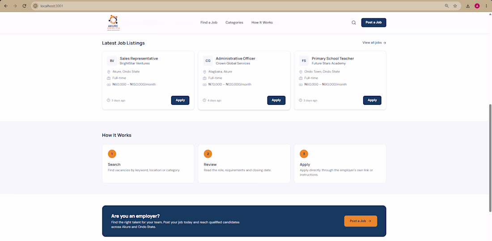Viewport: 492px width, 241px height.
Task: Click the Crown Global Services company name
Action: 233,64
